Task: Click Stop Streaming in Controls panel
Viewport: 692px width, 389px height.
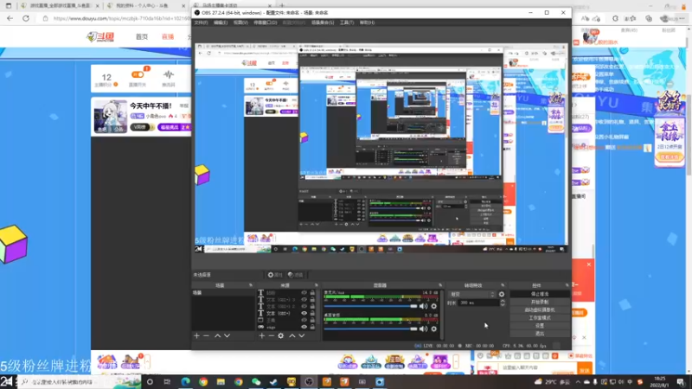Action: point(540,294)
